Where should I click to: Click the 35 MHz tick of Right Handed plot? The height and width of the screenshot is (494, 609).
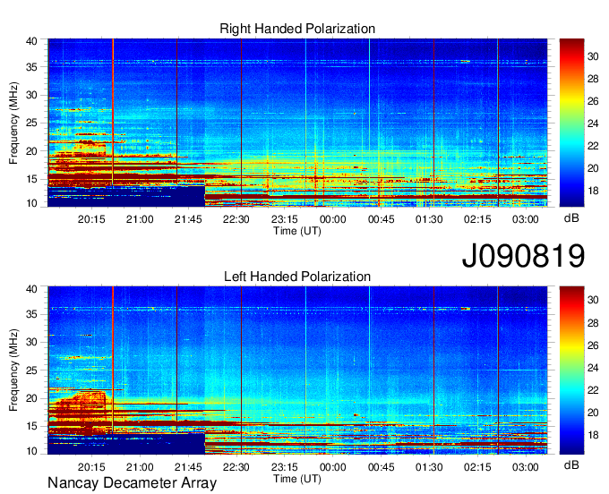click(x=31, y=67)
